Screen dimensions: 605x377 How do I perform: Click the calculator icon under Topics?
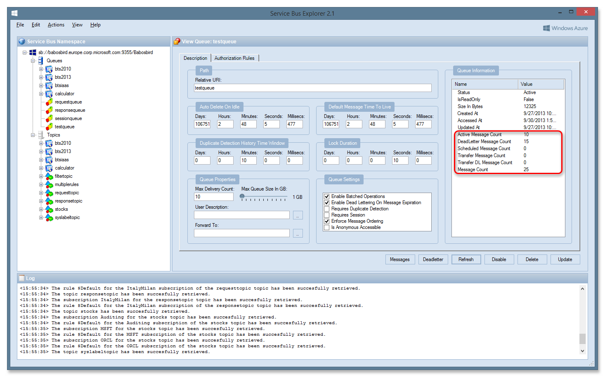coord(49,168)
